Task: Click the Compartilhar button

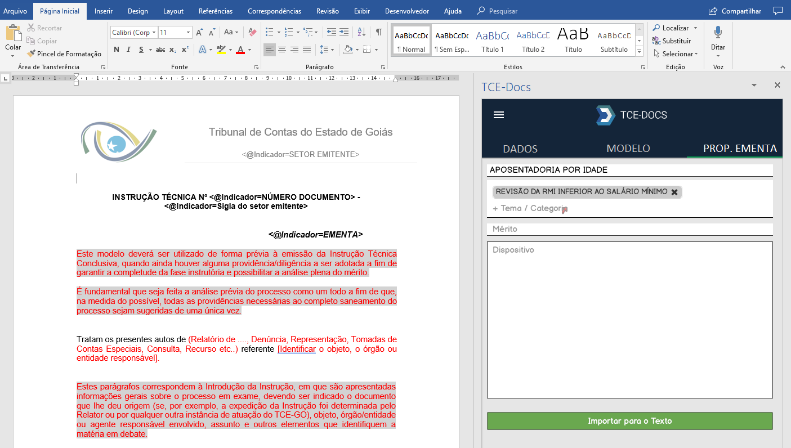Action: pyautogui.click(x=735, y=11)
